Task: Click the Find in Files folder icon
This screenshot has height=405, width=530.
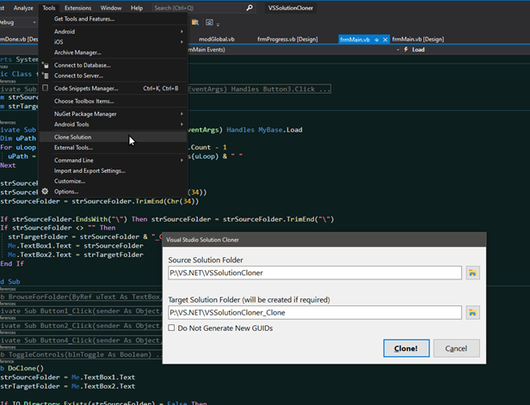Action: 195,22
